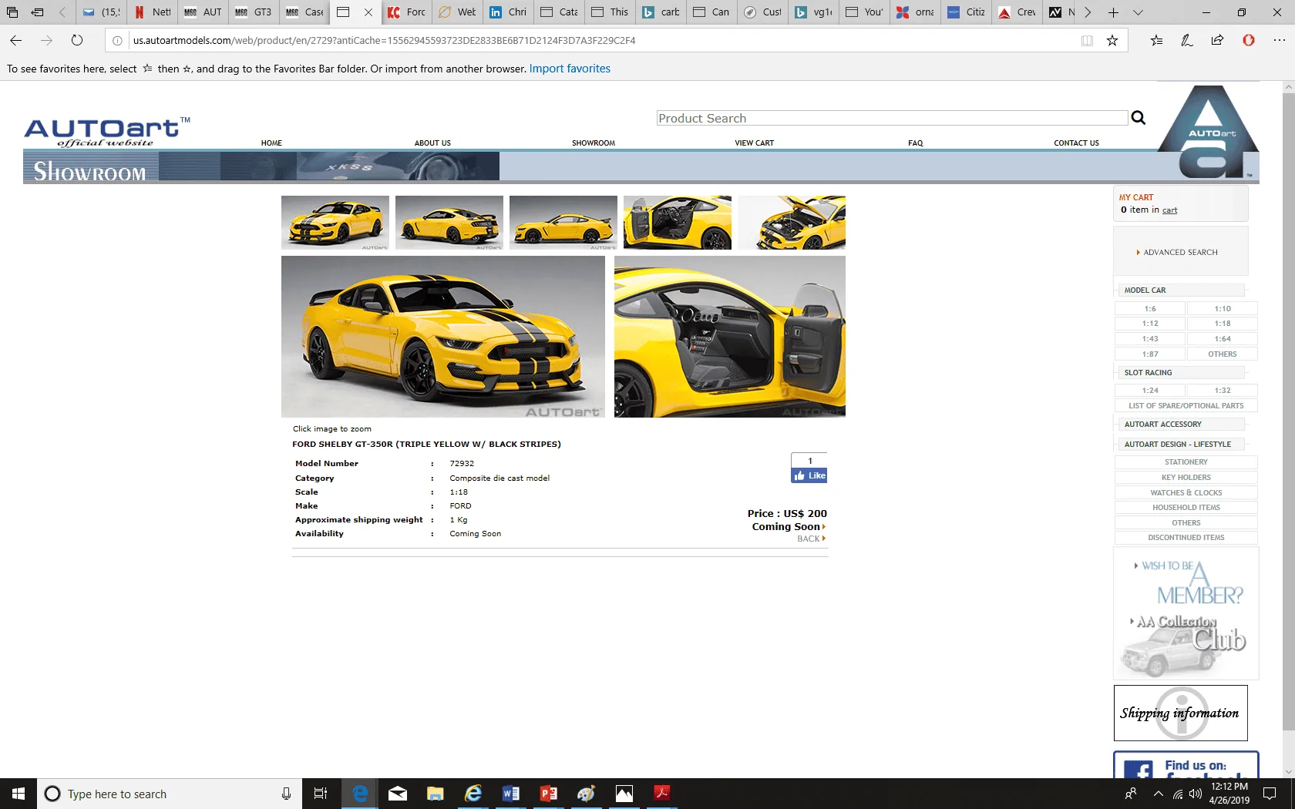1295x809 pixels.
Task: Open a new browser tab plus icon
Action: pyautogui.click(x=1113, y=12)
